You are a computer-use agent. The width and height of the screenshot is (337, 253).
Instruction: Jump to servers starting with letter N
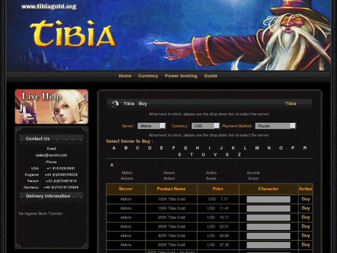[269, 148]
